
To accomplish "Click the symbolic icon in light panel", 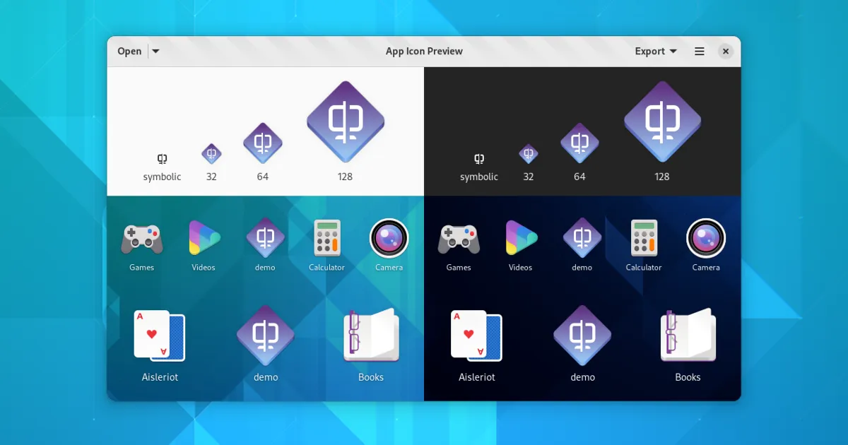I will pos(162,159).
